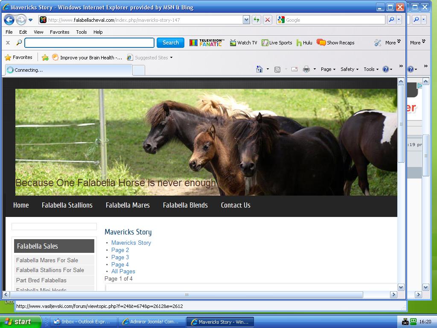Open Falabella Blends navigation link
437x328 pixels.
(185, 205)
